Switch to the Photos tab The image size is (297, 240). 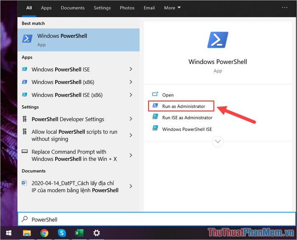tap(127, 8)
